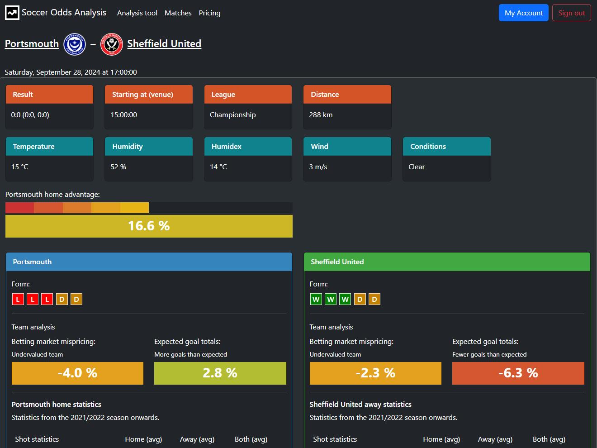Image resolution: width=597 pixels, height=448 pixels.
Task: Click the Distance card header
Action: (x=347, y=95)
